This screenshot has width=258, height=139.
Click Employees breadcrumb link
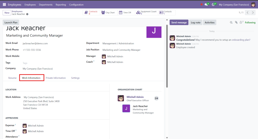click(x=17, y=11)
